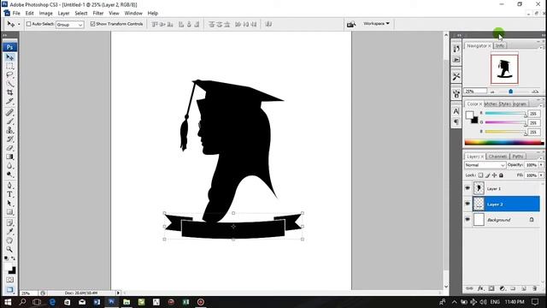
Task: Open the File menu
Action: 16,14
